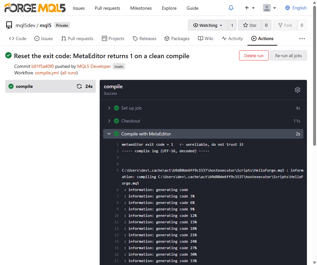Go to Milestones in top navigation
This screenshot has width=317, height=265.
point(141,8)
